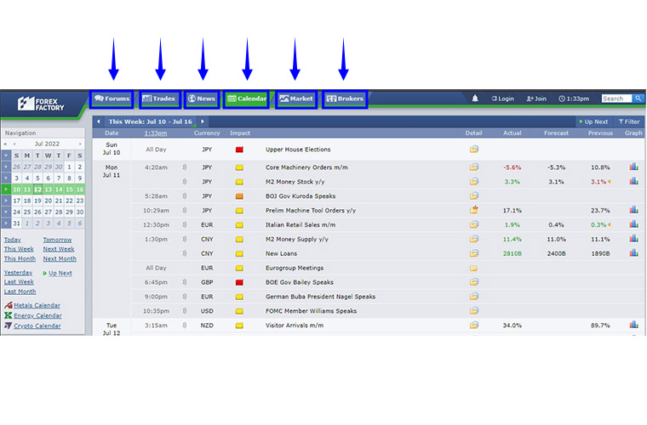The width and height of the screenshot is (647, 425).
Task: Open detail folder for Core Machinery Orders
Action: point(473,167)
